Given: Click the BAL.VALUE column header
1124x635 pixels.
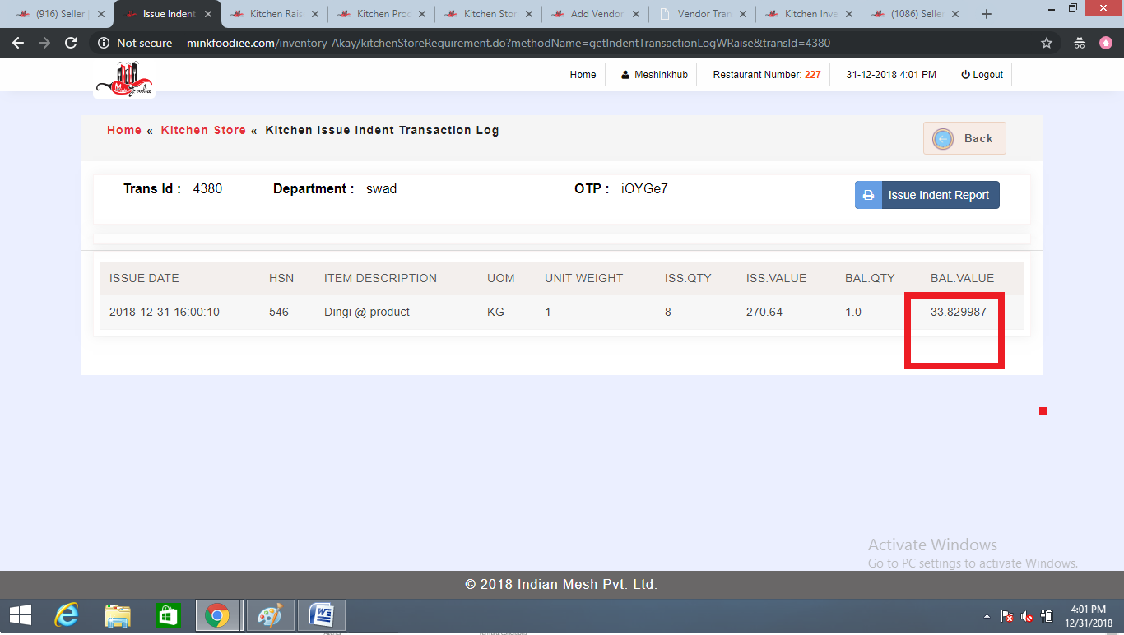Looking at the screenshot, I should tap(962, 278).
